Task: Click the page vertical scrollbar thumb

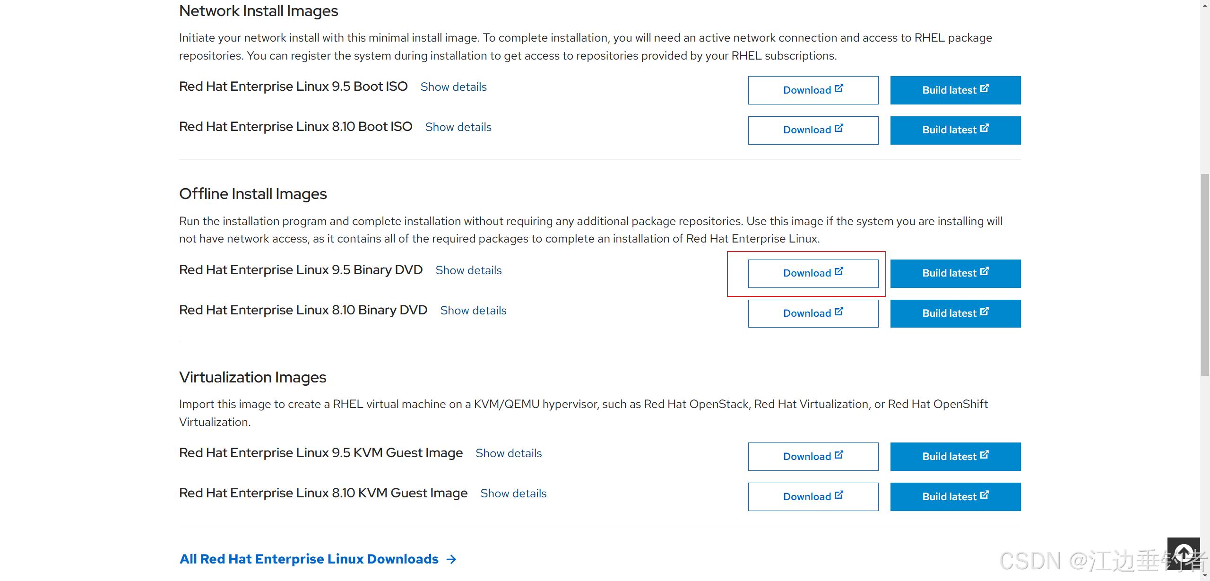Action: click(1205, 274)
